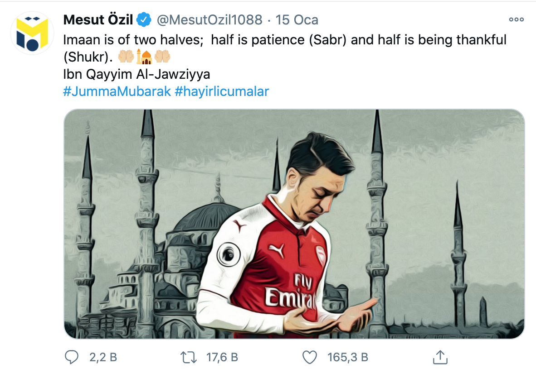536x373 pixels.
Task: Click the 165,3 B likes count
Action: [347, 357]
